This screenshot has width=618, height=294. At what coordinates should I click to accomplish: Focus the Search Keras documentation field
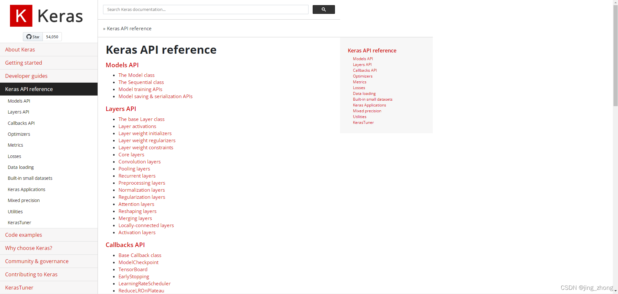click(206, 10)
